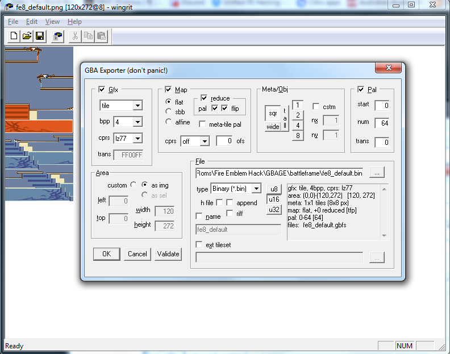Click the Save floppy disk icon

click(x=40, y=36)
